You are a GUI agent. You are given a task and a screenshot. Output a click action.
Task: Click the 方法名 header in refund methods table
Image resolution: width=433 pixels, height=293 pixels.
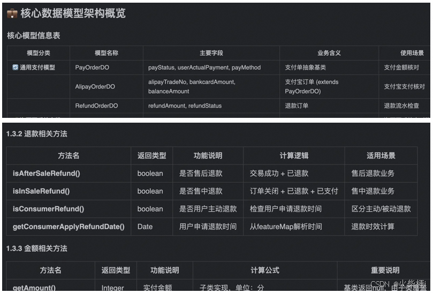69,156
